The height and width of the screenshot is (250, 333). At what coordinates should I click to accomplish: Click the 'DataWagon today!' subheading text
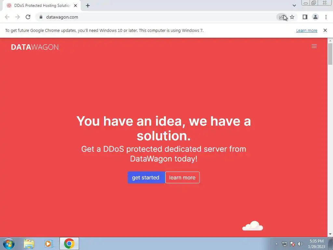(164, 159)
